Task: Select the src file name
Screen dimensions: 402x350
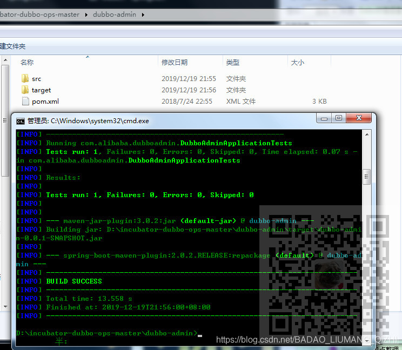Action: tap(36, 79)
